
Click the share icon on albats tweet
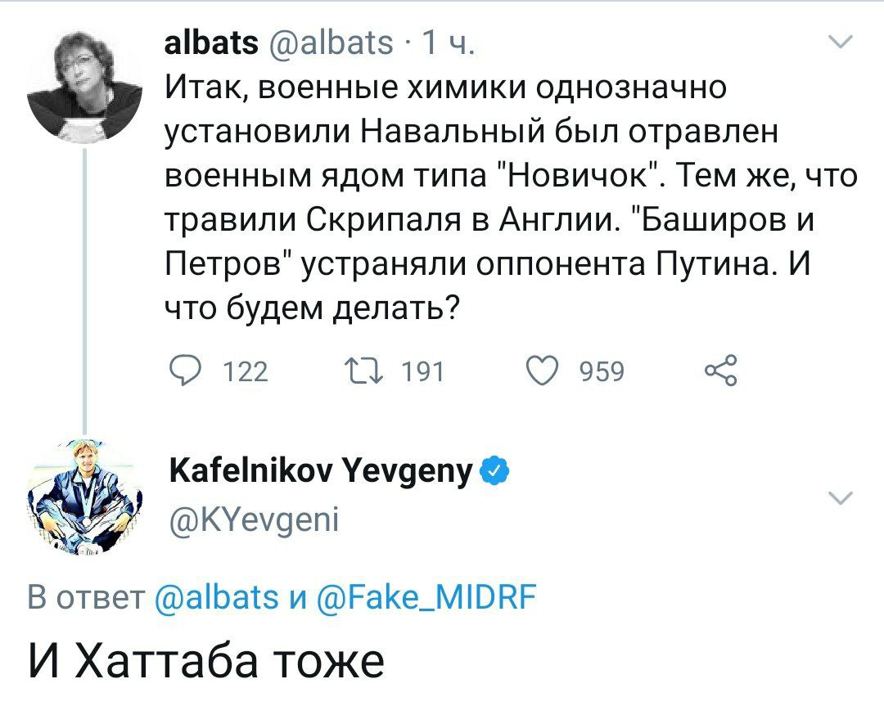(722, 372)
